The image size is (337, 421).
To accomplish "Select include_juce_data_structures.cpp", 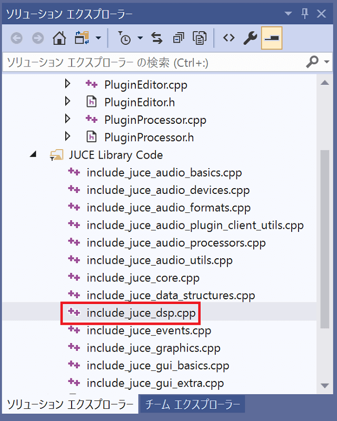I will [x=171, y=296].
